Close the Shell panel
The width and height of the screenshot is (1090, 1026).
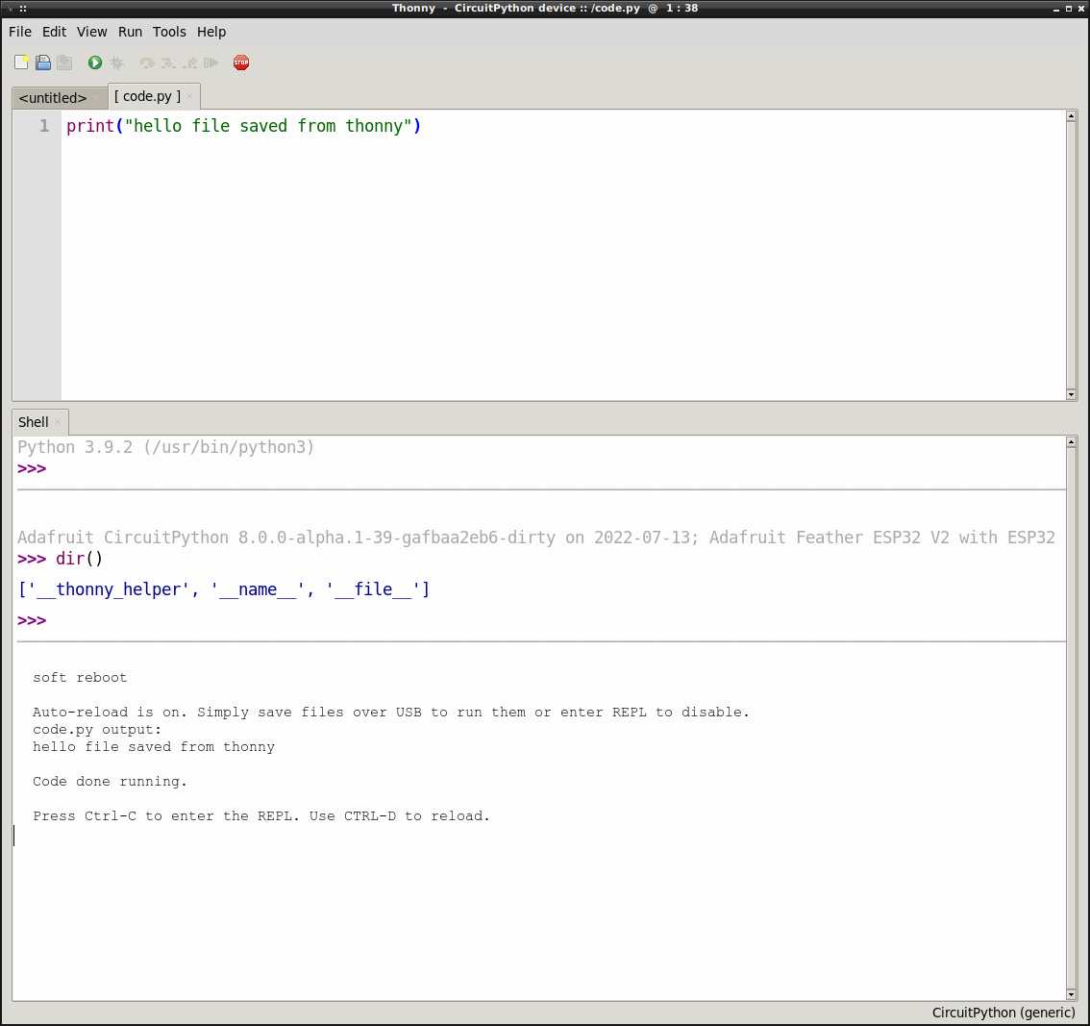click(58, 422)
